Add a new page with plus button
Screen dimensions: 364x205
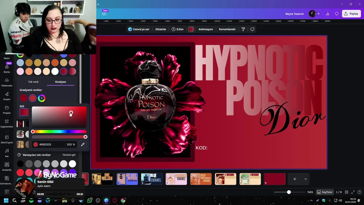tap(295, 179)
